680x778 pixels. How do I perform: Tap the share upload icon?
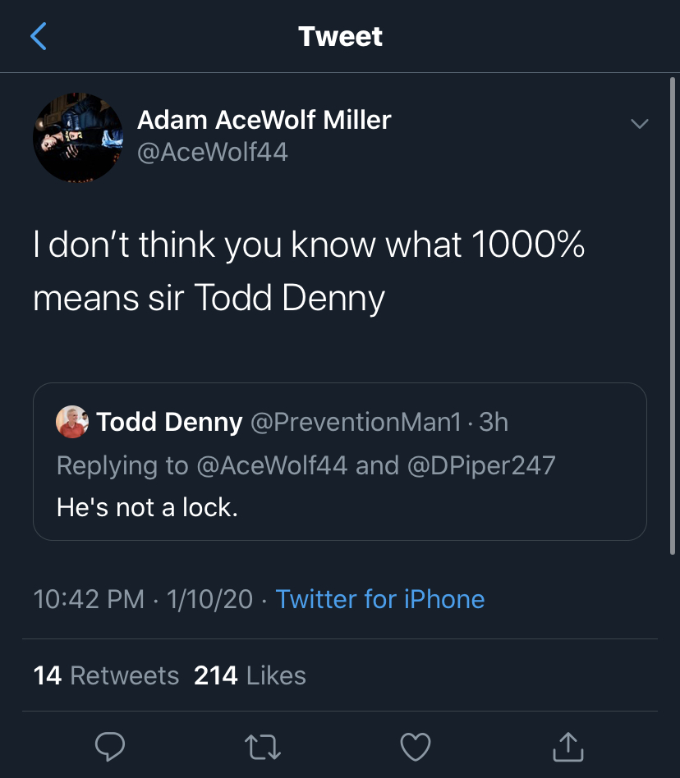click(x=567, y=745)
